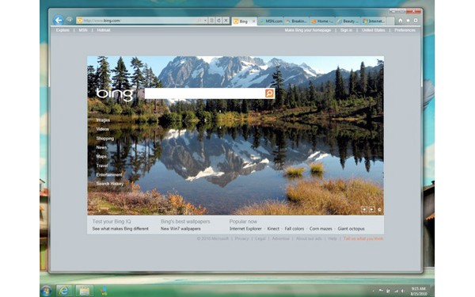The image size is (475, 297).
Task: Click the browser Forward arrow button
Action: point(70,20)
